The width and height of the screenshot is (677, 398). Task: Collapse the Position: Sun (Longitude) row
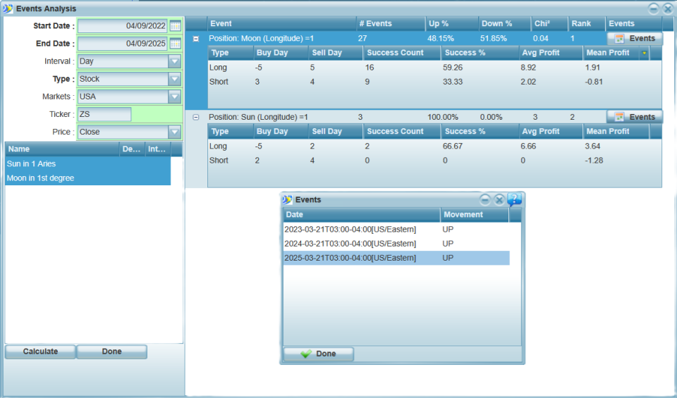195,118
